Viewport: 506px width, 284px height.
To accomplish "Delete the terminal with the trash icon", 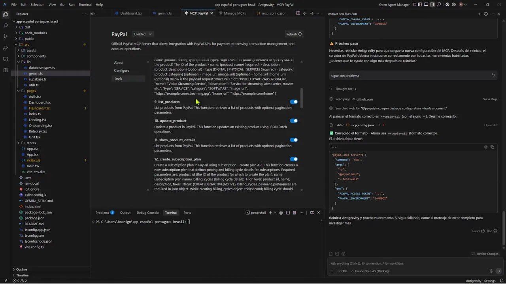I will 294,213.
